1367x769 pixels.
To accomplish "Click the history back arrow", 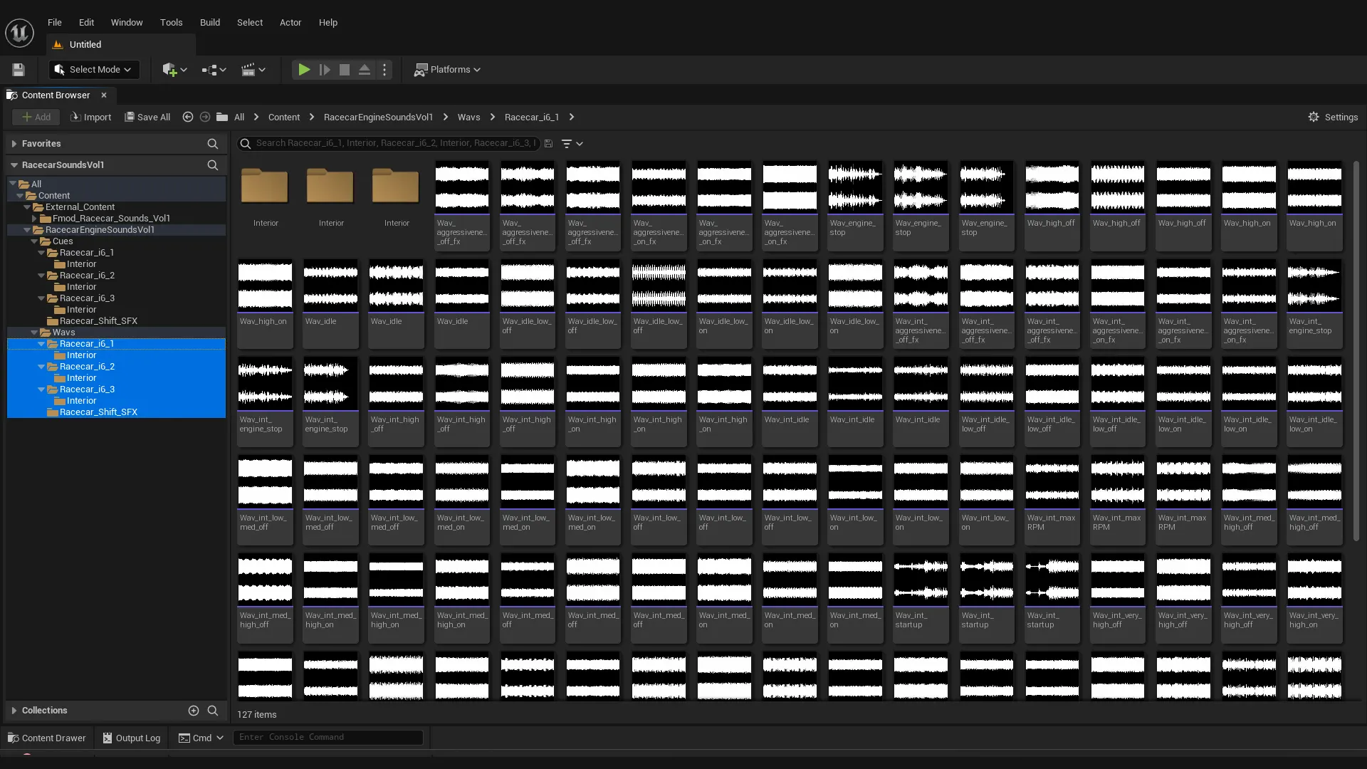I will pos(188,117).
